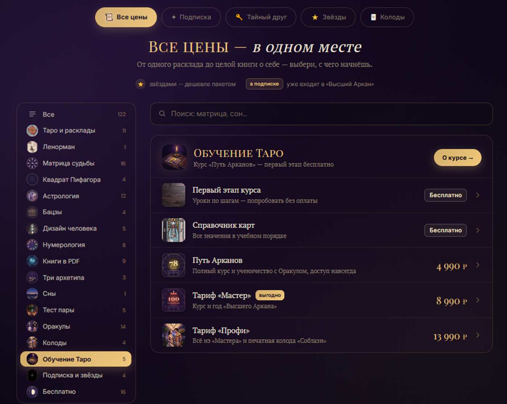Click the Тест пары category icon
The image size is (507, 404).
[x=32, y=310]
